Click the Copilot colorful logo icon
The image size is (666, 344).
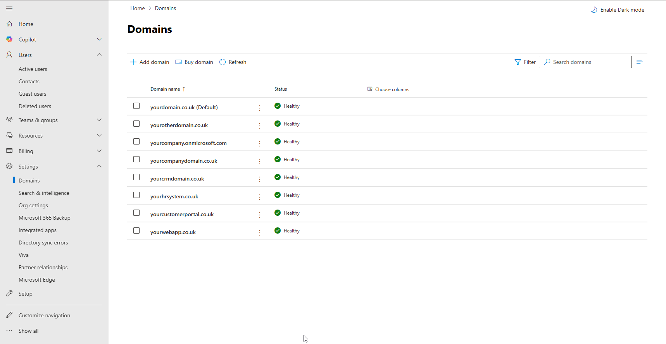tap(9, 40)
